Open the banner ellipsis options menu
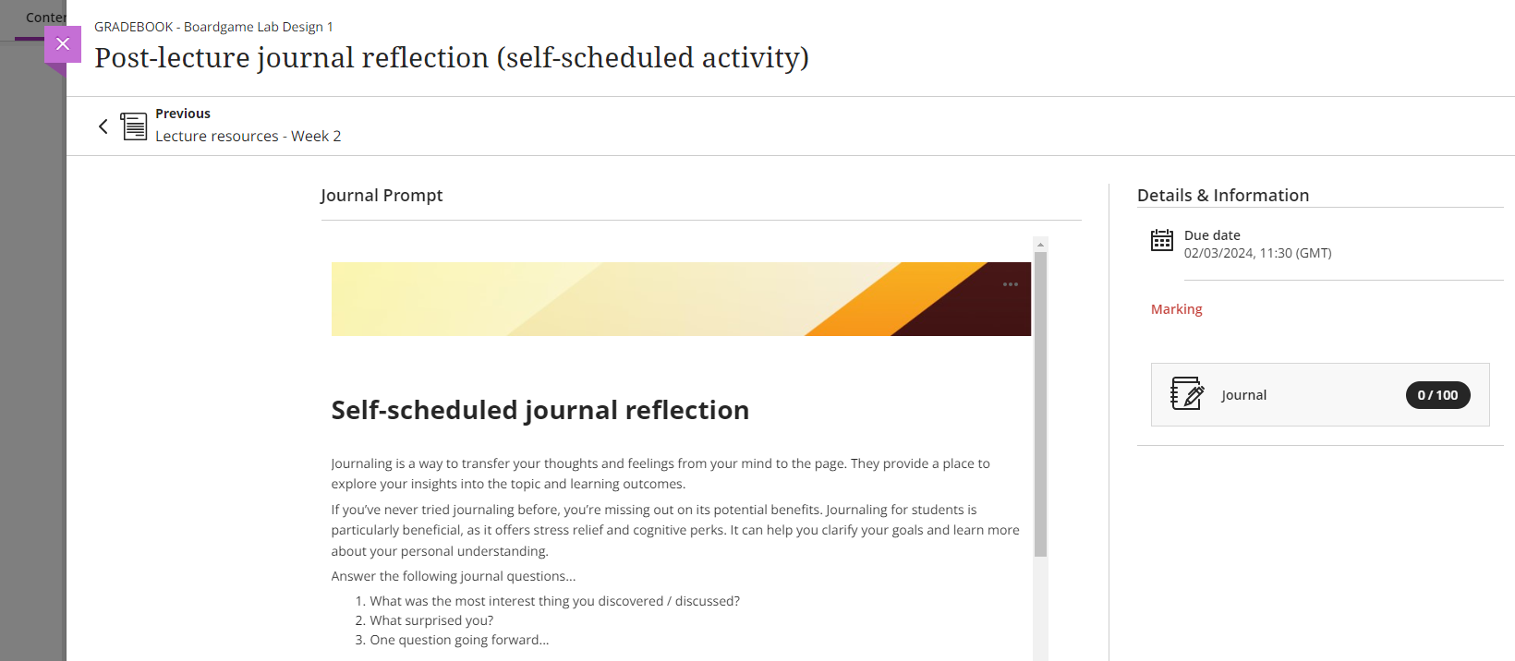This screenshot has height=661, width=1515. click(x=1011, y=284)
